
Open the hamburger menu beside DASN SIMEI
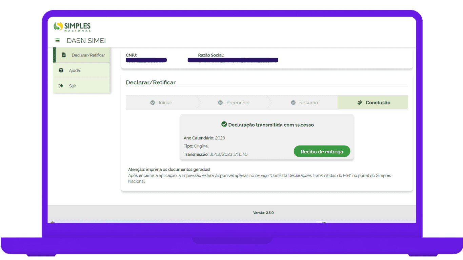(x=57, y=41)
